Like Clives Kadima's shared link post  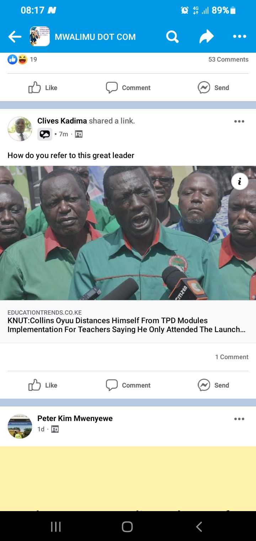(43, 385)
